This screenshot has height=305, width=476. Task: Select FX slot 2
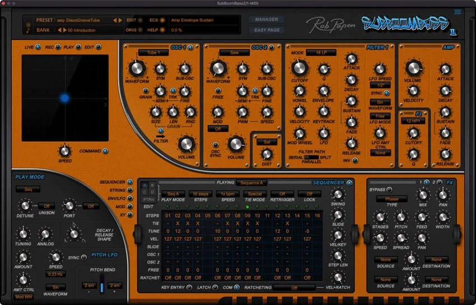[x=439, y=182]
